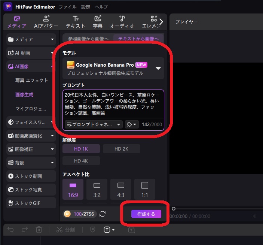
Task: Open the dropdown arrow beside the T tool
Action: pyautogui.click(x=113, y=230)
